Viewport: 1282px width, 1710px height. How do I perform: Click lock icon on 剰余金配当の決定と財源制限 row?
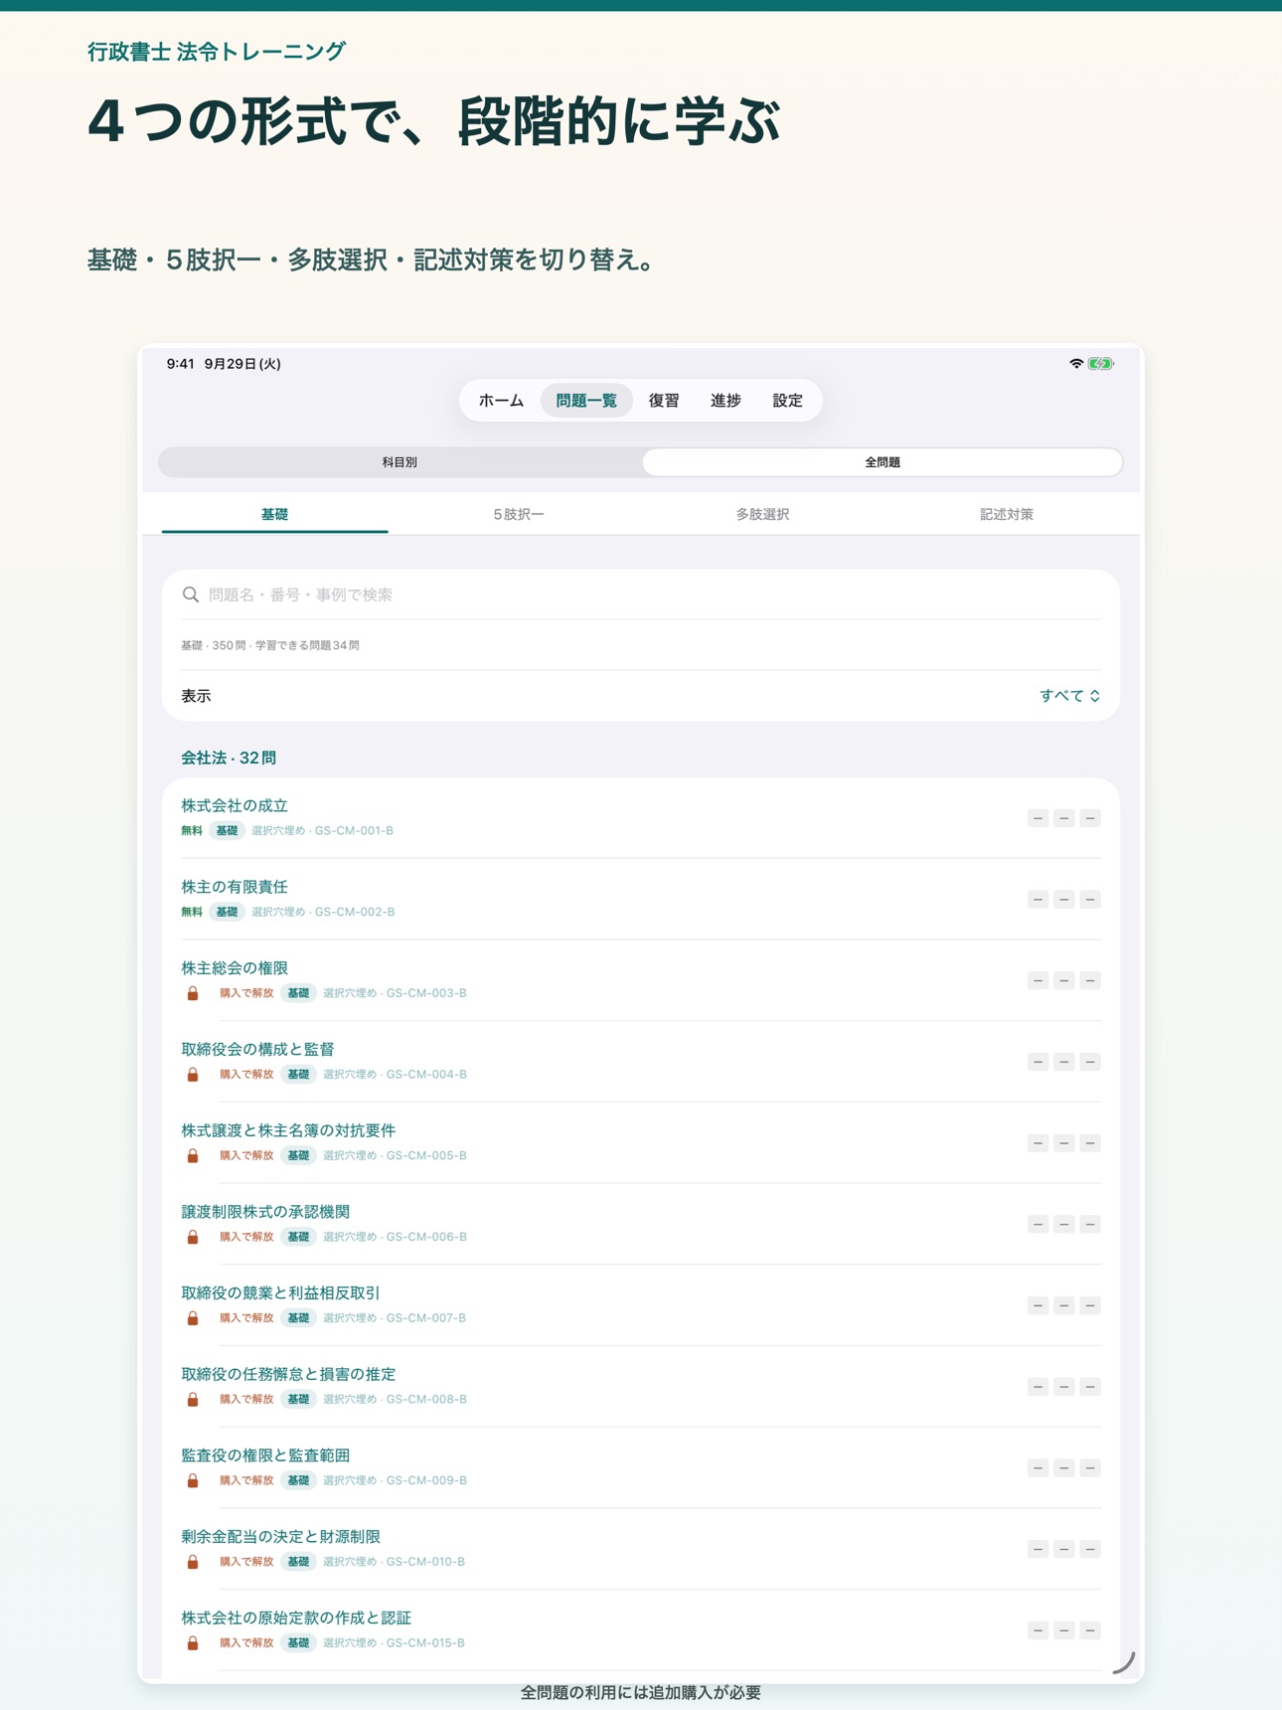click(193, 1562)
